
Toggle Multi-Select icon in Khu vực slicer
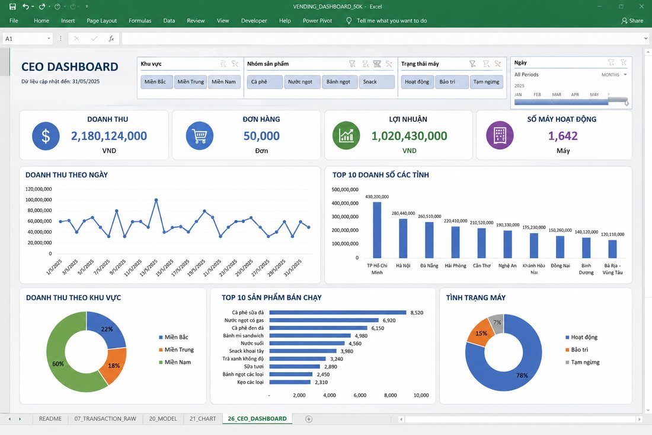click(x=223, y=63)
